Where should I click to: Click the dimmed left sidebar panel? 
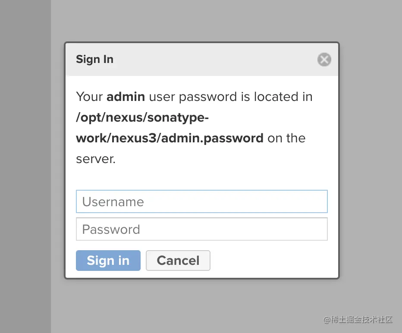point(25,173)
